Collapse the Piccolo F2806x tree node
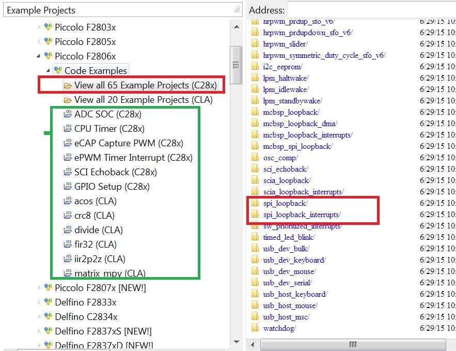456x351 pixels. [x=39, y=56]
